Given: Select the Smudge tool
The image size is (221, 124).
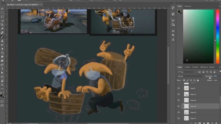Looking at the screenshot, I should pyautogui.click(x=2, y=57).
